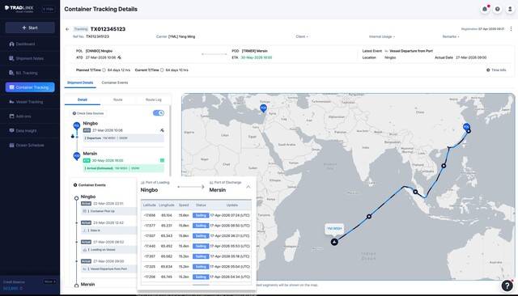Open Container Tracking in the sidebar
Screen dimensions: 518x296
[30, 87]
